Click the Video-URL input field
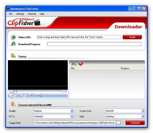The width and height of the screenshot is (153, 133). click(79, 37)
